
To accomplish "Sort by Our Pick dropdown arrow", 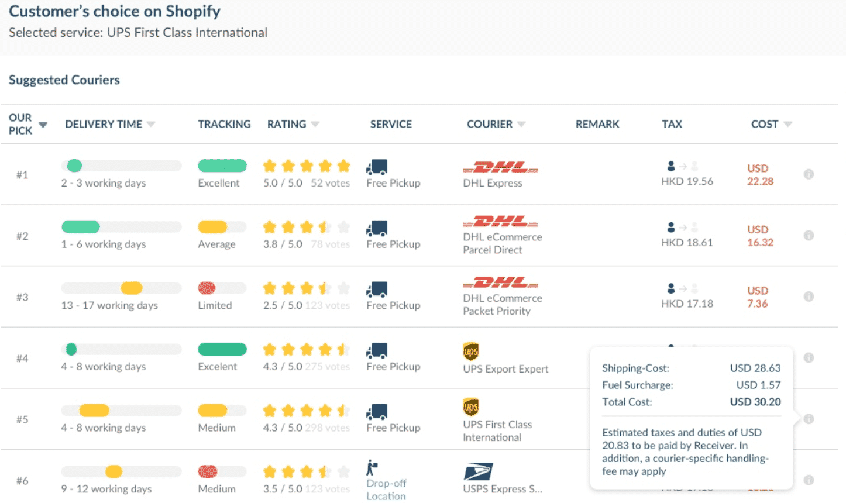I will click(x=43, y=125).
